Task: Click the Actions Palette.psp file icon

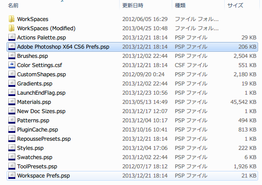Action: click(12, 37)
